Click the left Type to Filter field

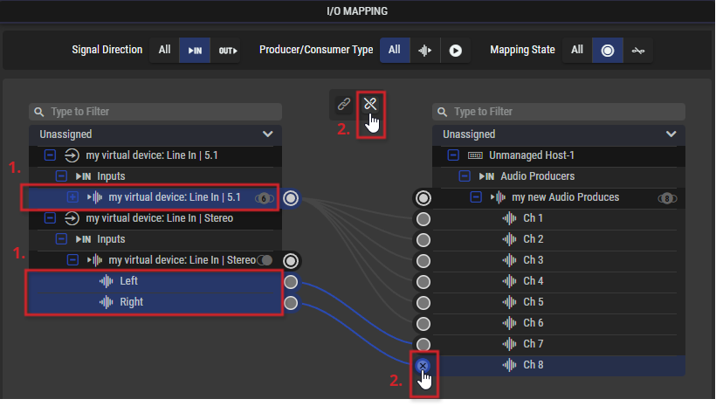[x=155, y=112]
